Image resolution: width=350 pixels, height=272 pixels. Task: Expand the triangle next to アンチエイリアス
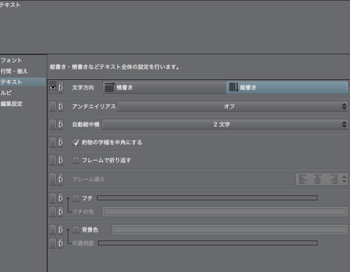[61, 106]
